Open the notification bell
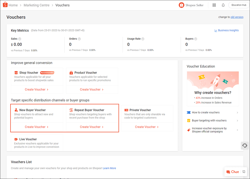250x179 pixels. pos(223,5)
